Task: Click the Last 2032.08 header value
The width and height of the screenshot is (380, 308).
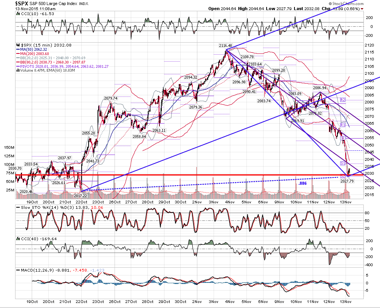Action: (306, 9)
